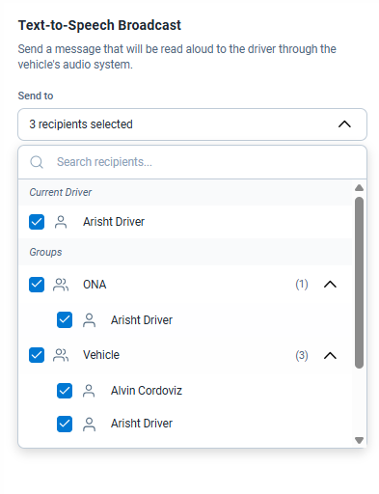Click the scrollbar up arrow
Screen dimensions: 379x494
359,188
